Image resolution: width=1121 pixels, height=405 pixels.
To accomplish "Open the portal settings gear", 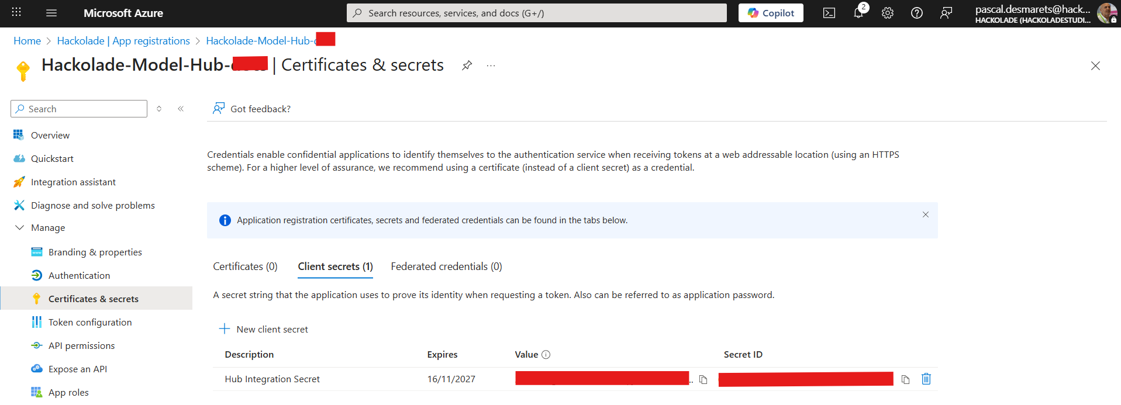I will [x=887, y=13].
